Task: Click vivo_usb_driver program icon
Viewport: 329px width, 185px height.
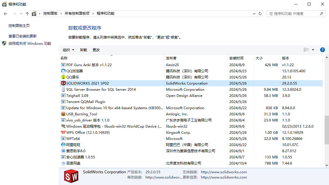Action: pyautogui.click(x=63, y=120)
